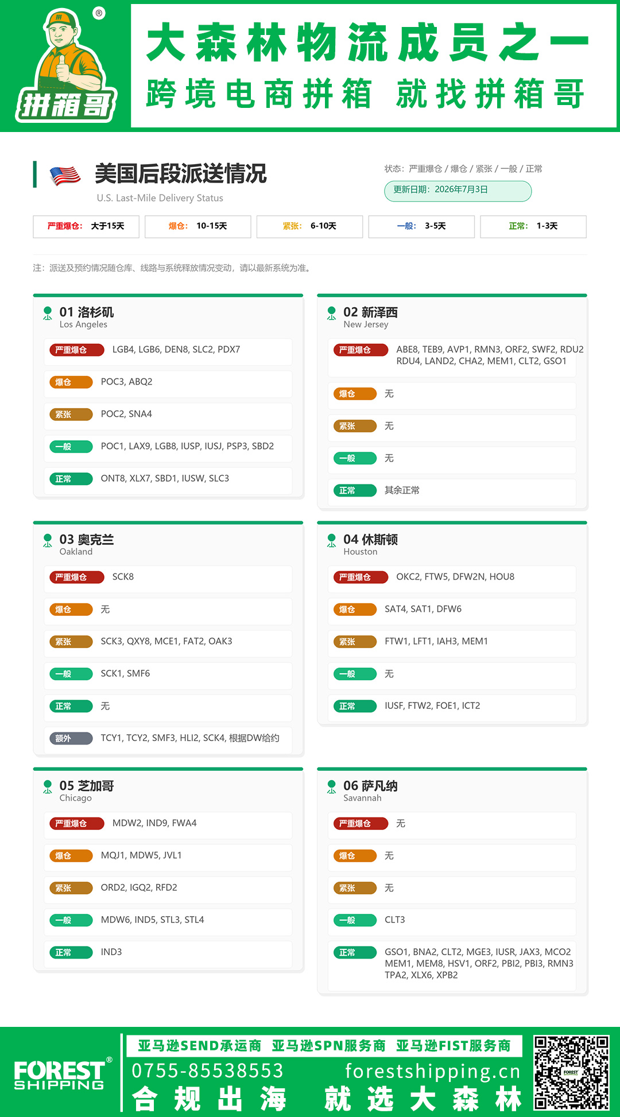The height and width of the screenshot is (1117, 620).
Task: Click the US flag icon
Action: point(65,175)
